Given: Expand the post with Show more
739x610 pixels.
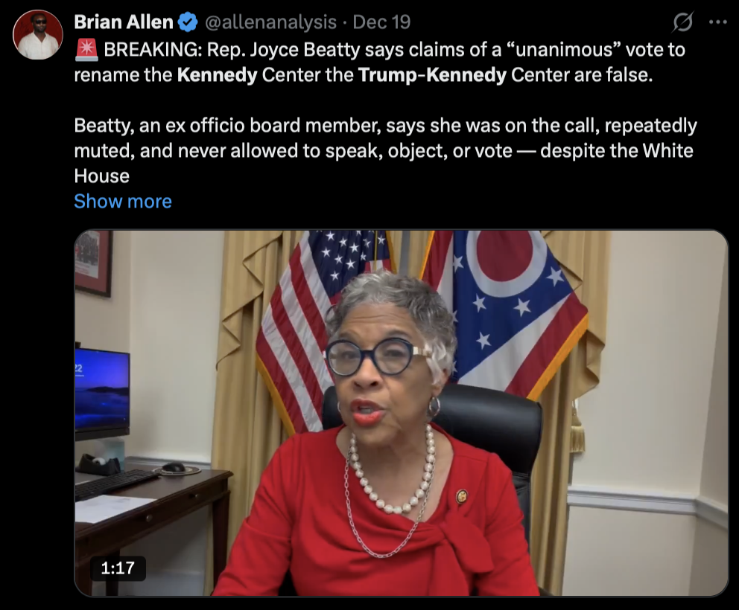Looking at the screenshot, I should (123, 202).
